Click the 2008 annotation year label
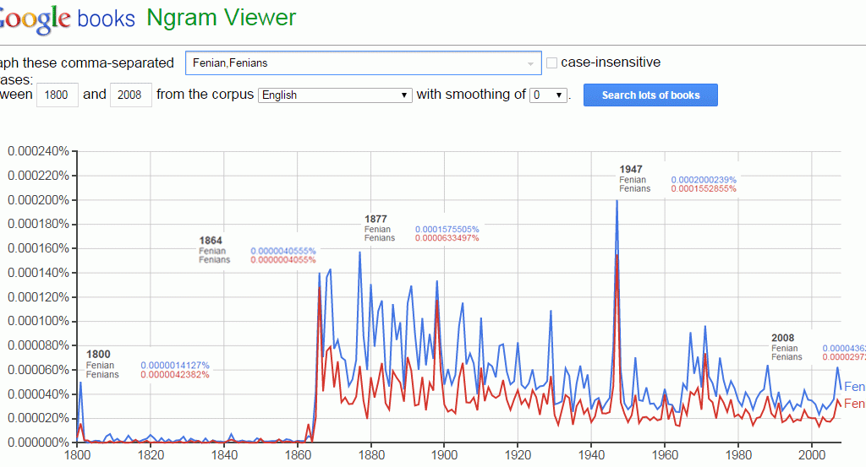The image size is (866, 467). (782, 339)
